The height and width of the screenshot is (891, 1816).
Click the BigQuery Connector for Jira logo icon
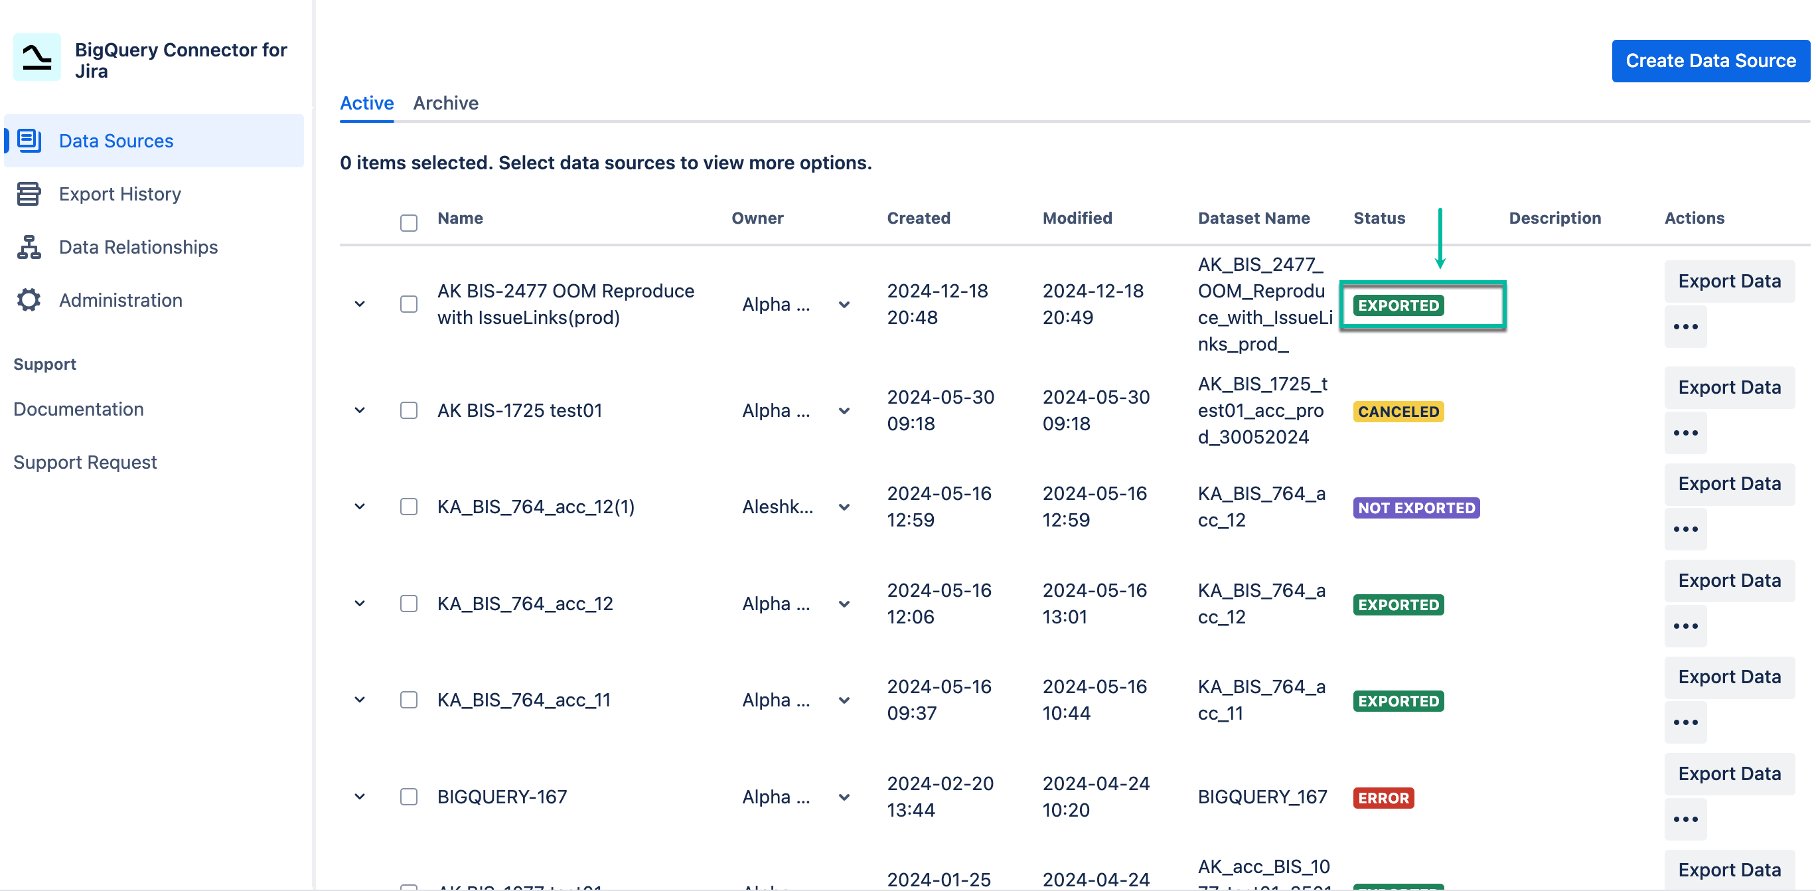click(x=37, y=58)
